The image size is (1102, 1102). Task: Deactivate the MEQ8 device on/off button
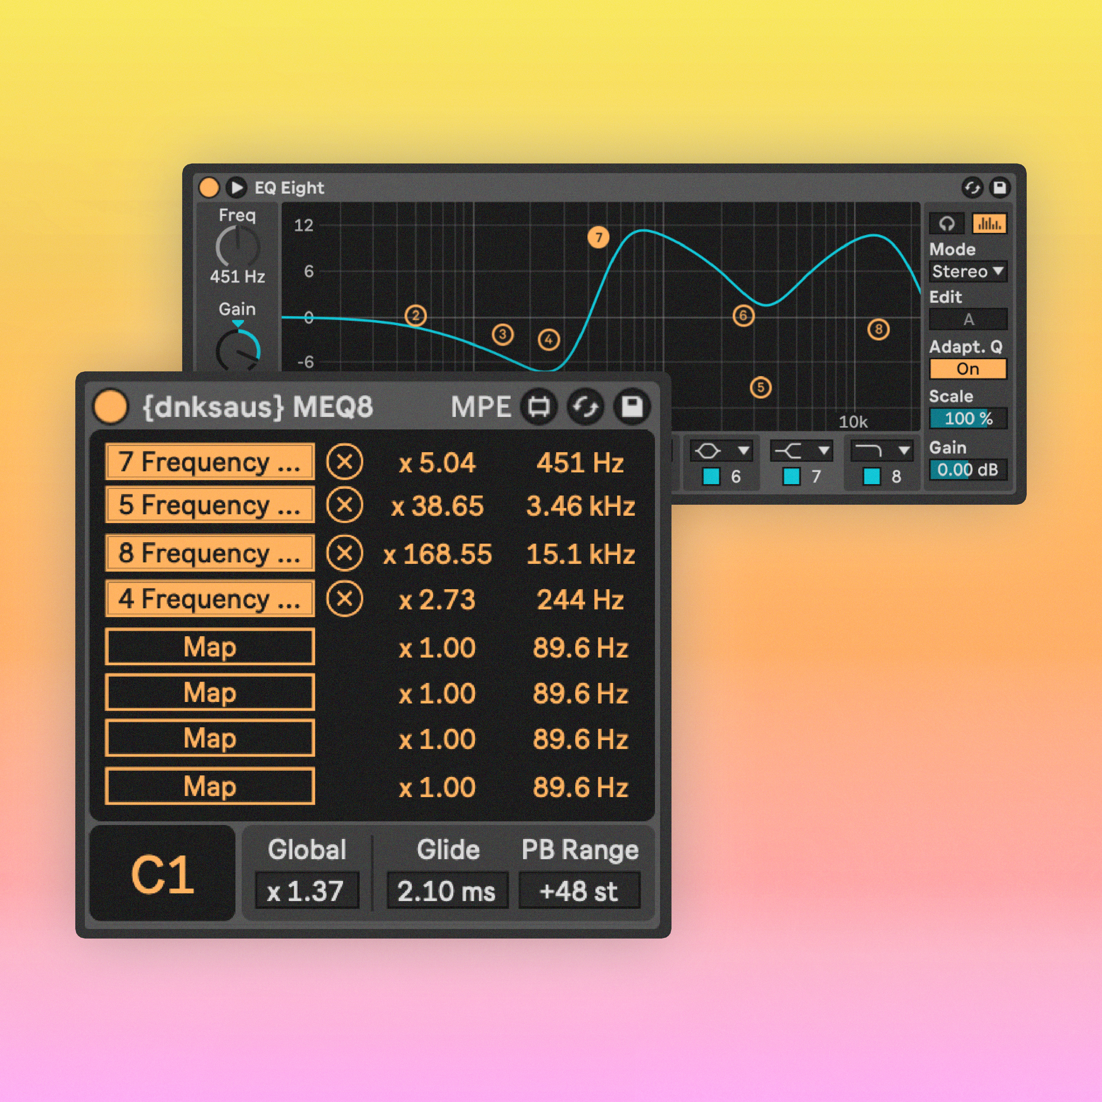coord(111,407)
